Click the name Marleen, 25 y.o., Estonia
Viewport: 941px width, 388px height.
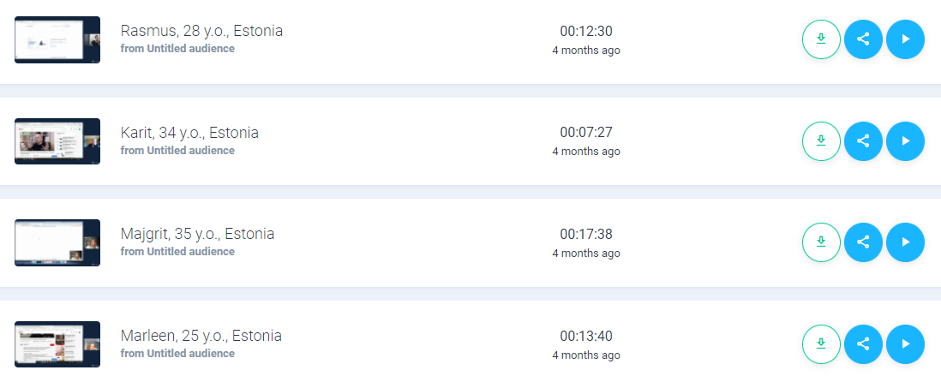pyautogui.click(x=201, y=336)
